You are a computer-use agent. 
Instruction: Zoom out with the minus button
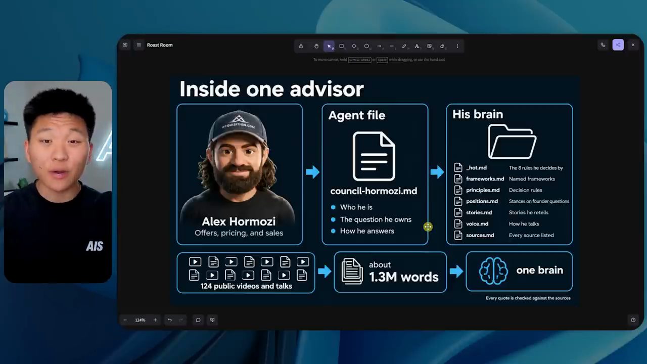click(125, 320)
